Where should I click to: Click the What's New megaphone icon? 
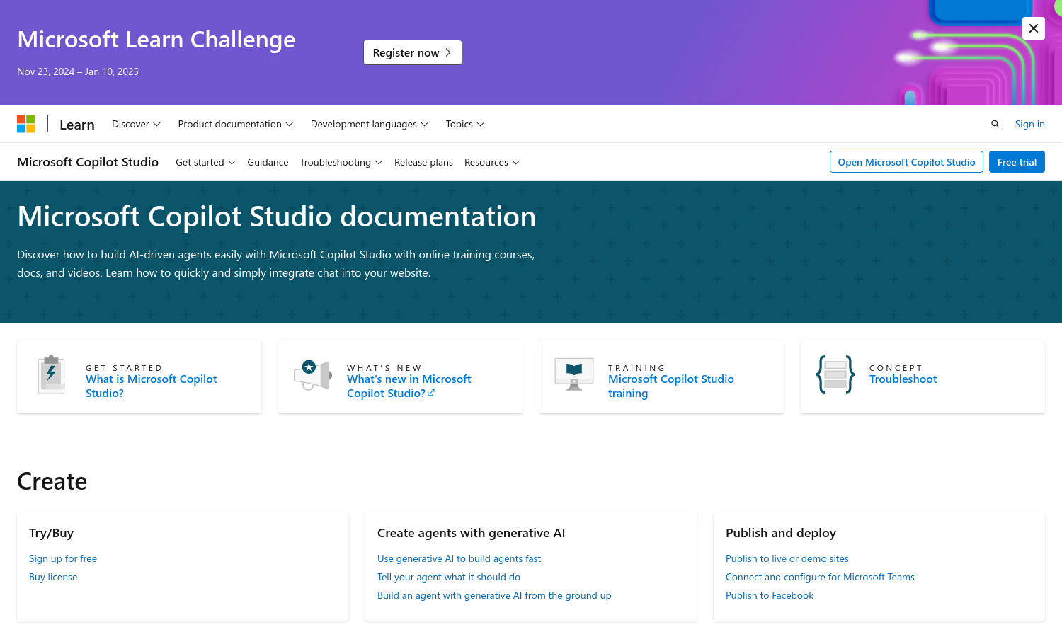point(312,374)
